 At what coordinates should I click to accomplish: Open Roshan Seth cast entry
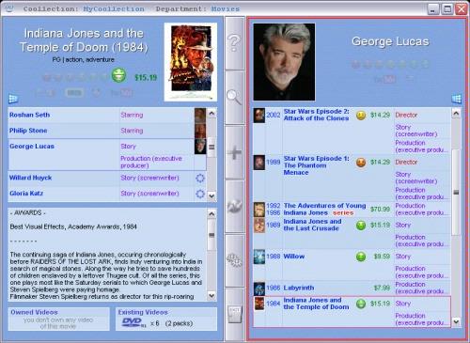pyautogui.click(x=30, y=115)
